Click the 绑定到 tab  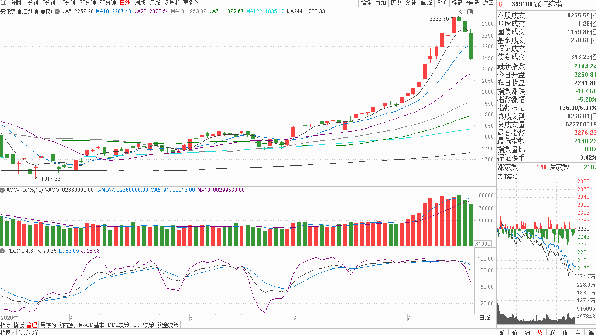pyautogui.click(x=67, y=325)
